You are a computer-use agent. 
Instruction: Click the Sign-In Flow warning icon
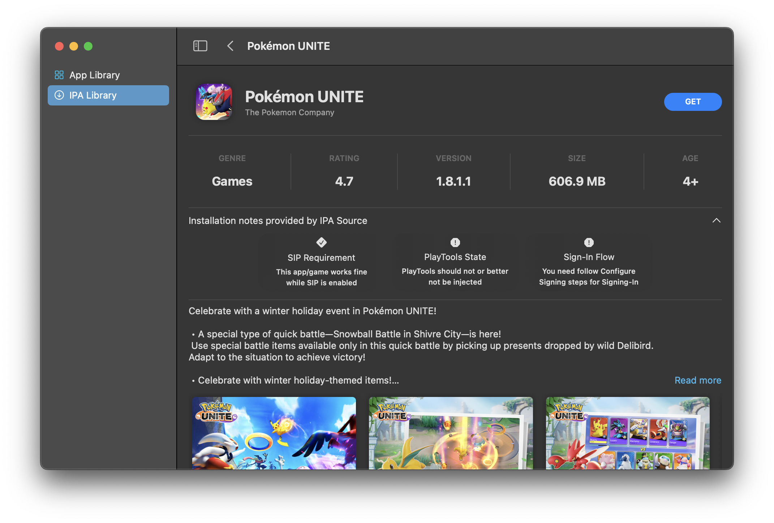point(589,242)
